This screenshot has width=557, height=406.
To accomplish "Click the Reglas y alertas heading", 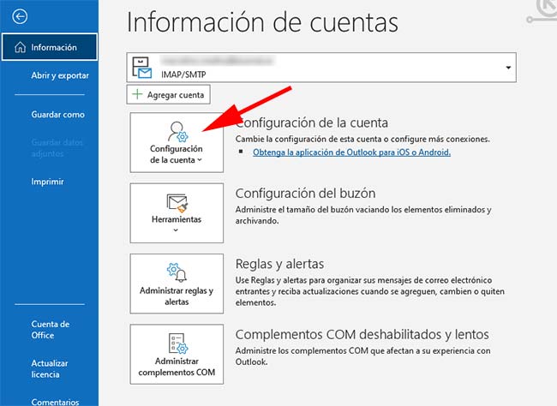I will point(280,264).
